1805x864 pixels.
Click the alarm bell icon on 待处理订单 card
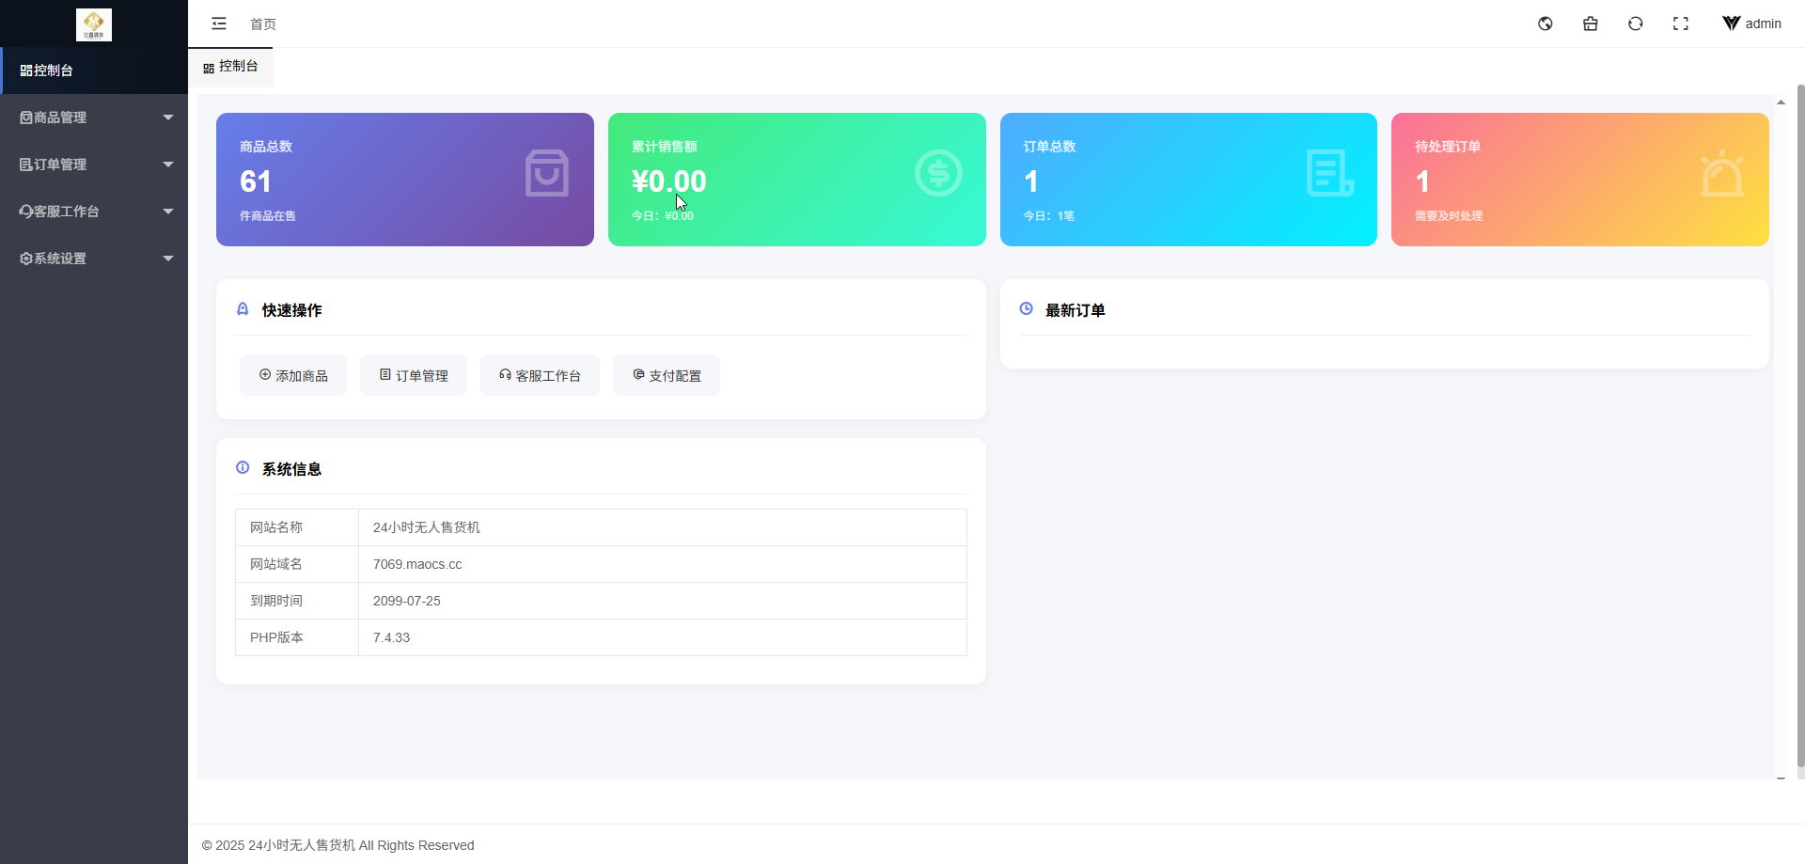pyautogui.click(x=1722, y=173)
